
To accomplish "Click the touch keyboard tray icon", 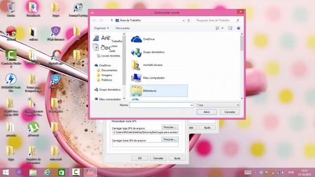I will tap(248, 173).
